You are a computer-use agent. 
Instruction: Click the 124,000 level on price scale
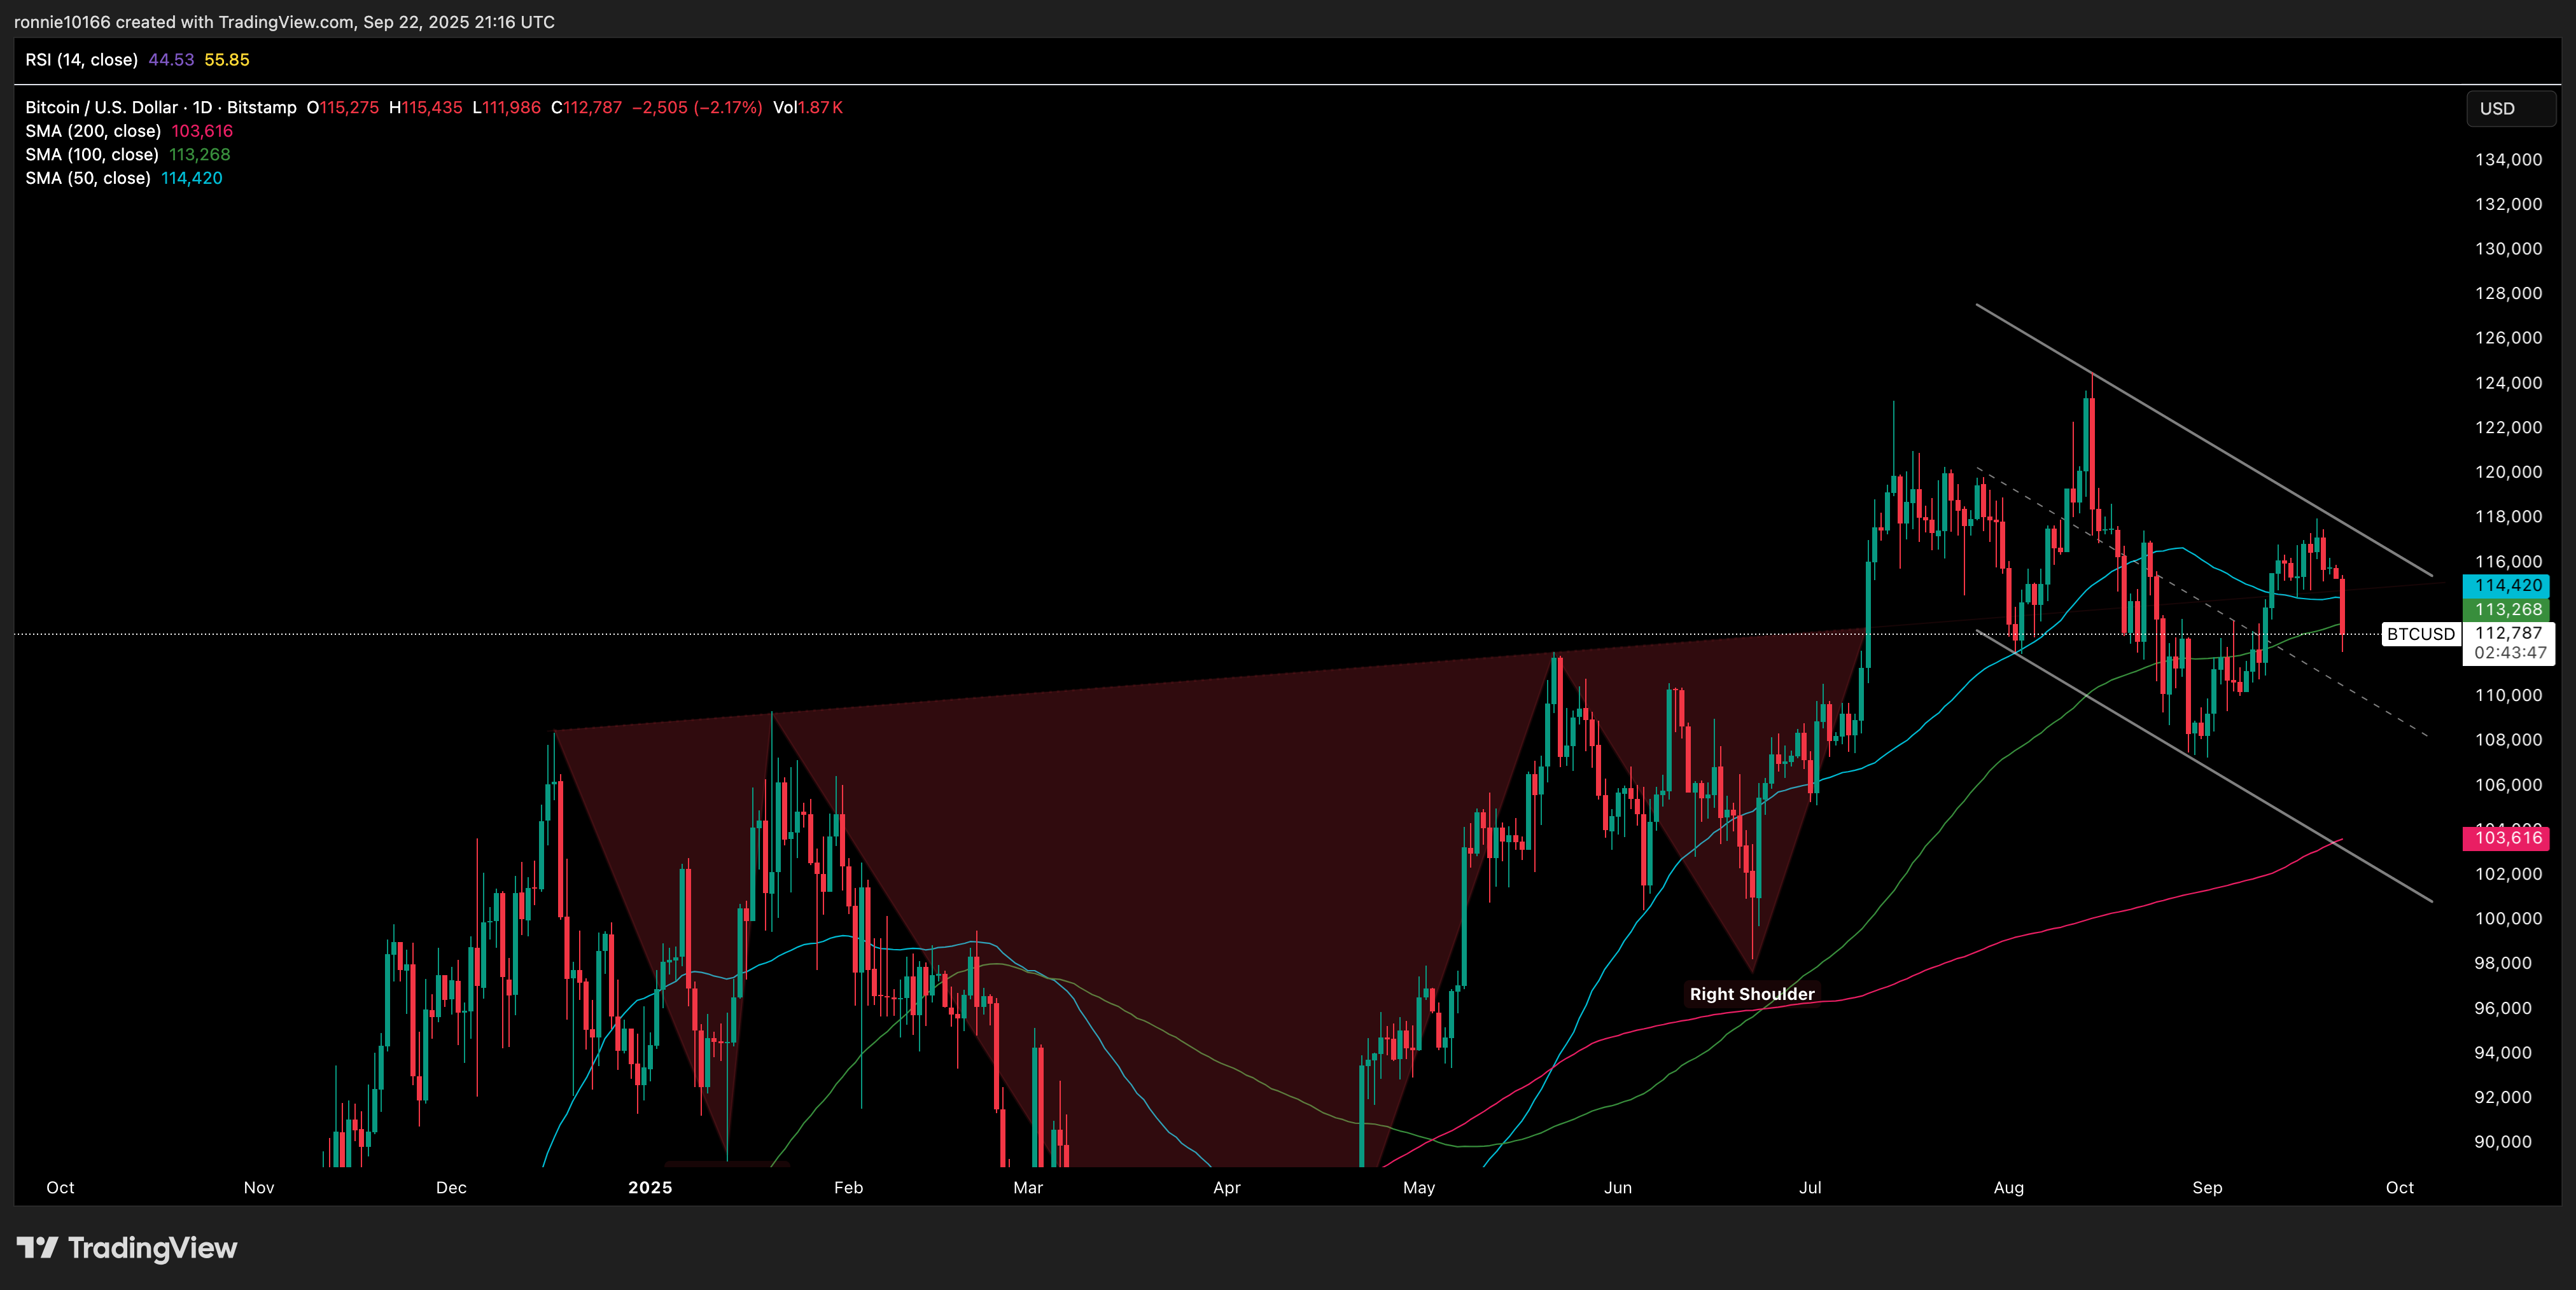coord(2507,383)
